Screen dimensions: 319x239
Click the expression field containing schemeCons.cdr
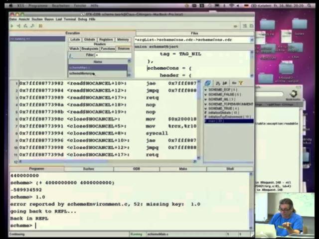click(x=192, y=40)
